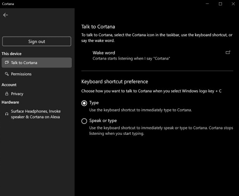The height and width of the screenshot is (196, 239).
Task: Open the Talk to Cortana section
Action: (37, 63)
